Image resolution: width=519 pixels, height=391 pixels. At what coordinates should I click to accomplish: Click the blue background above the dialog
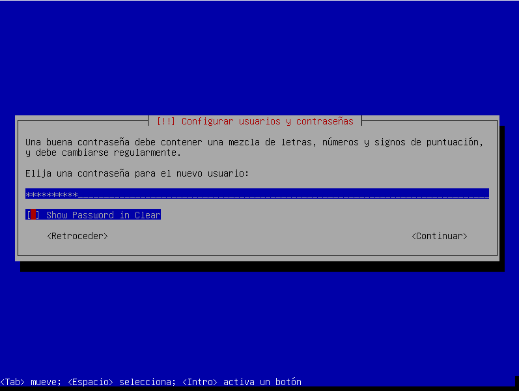click(x=260, y=59)
